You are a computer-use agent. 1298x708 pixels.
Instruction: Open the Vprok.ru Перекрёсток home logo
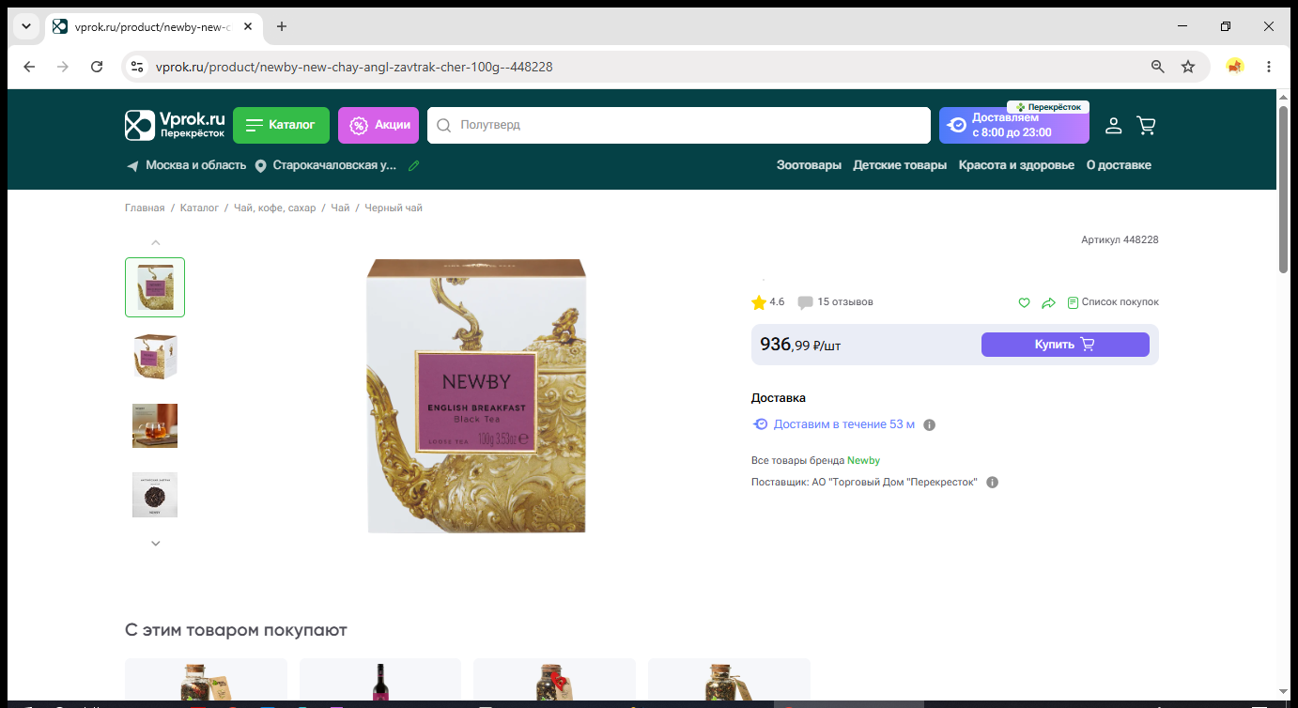tap(176, 125)
